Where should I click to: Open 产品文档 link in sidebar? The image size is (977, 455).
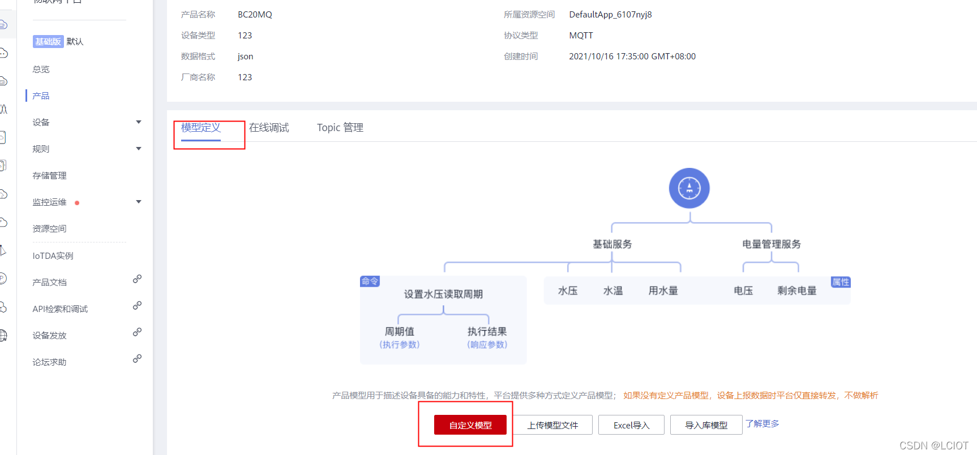point(50,282)
